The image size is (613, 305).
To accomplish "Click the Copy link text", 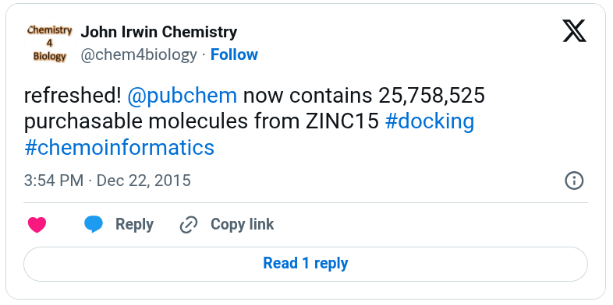I will click(242, 224).
